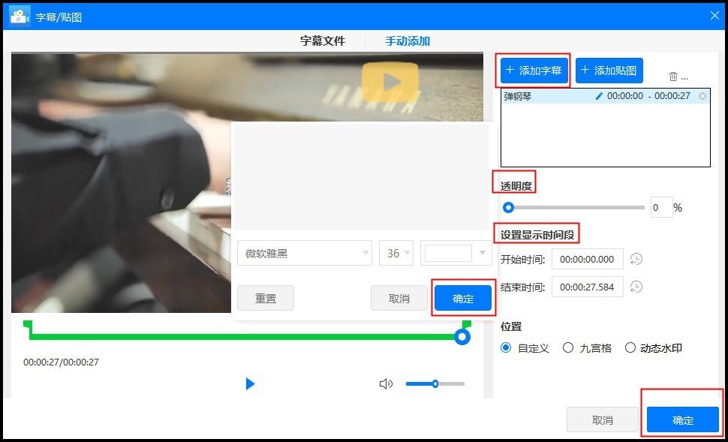Click the 添加贴图 button

609,71
